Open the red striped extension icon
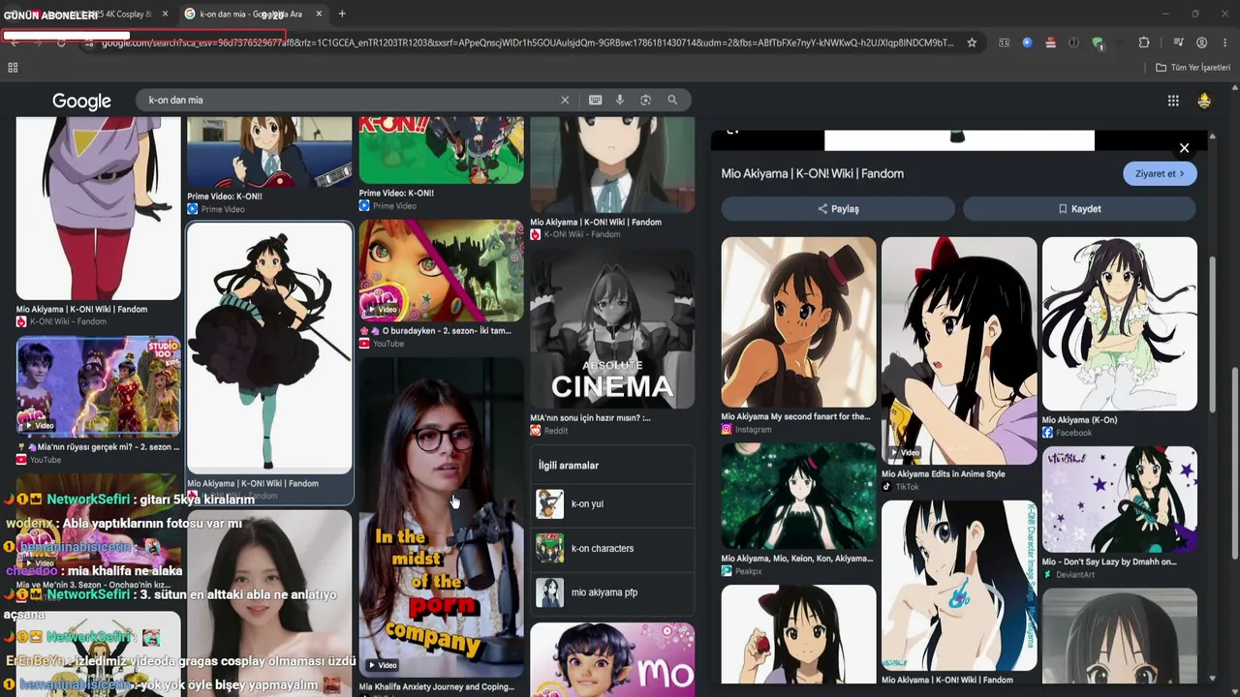Image resolution: width=1240 pixels, height=697 pixels. [1050, 43]
